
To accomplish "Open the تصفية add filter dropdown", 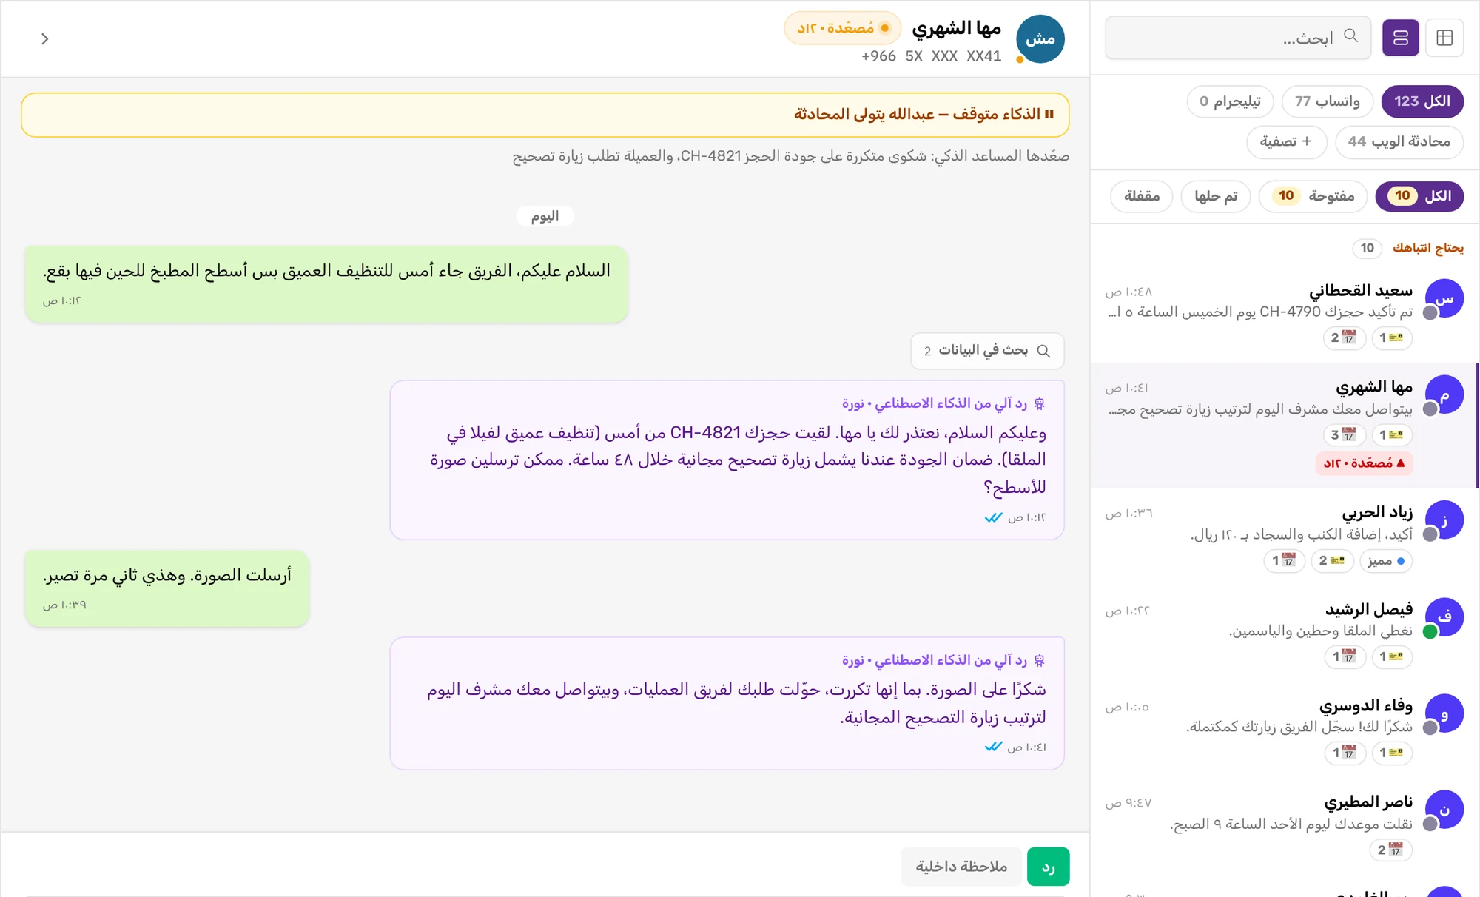I will coord(1286,141).
